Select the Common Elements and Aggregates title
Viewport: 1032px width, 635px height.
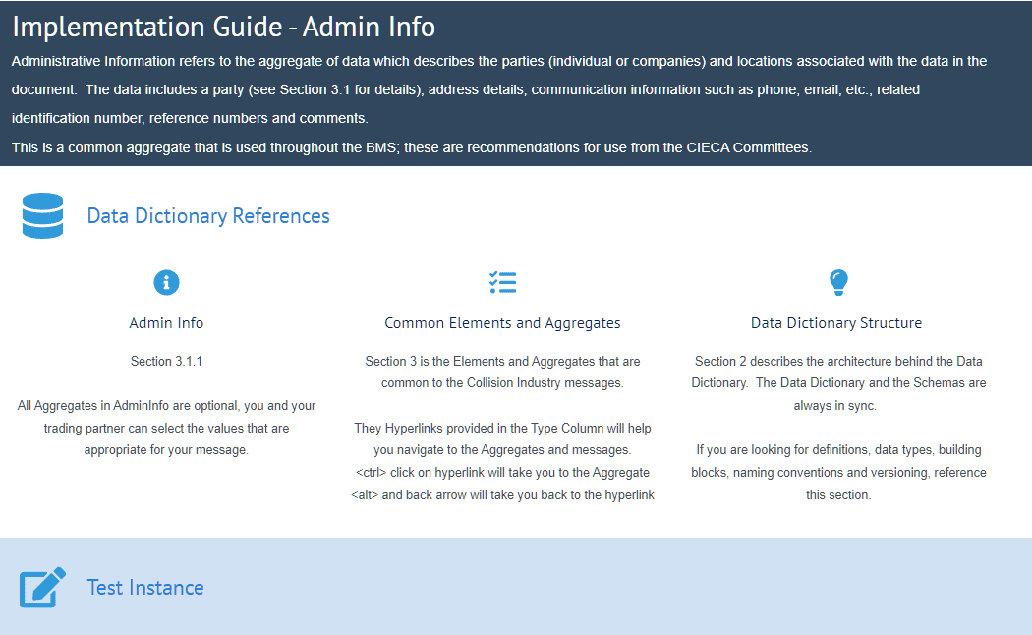(502, 322)
